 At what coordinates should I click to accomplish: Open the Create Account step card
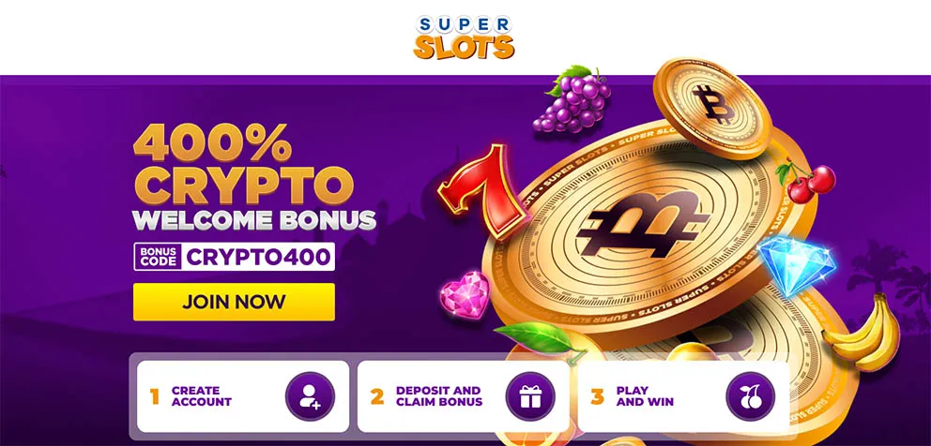point(243,396)
